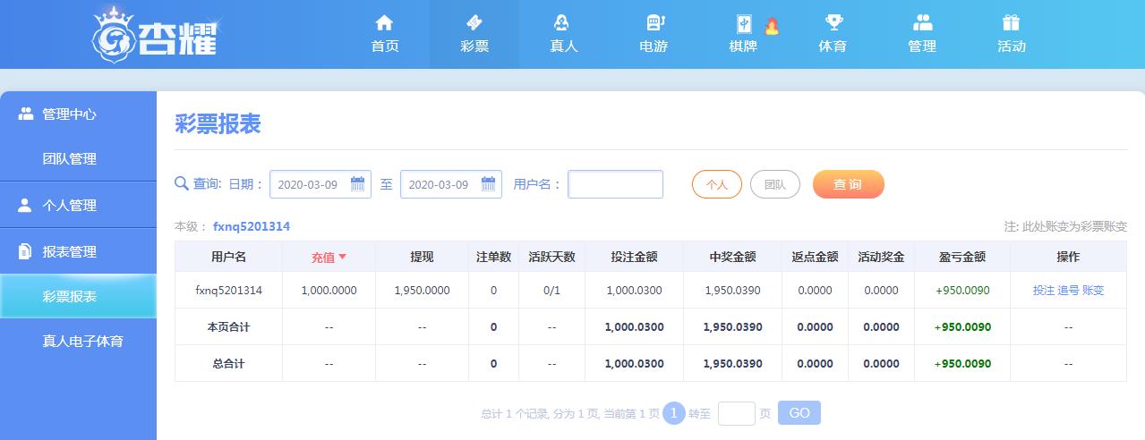
Task: Open 活动 in top navigation
Action: (x=1012, y=34)
